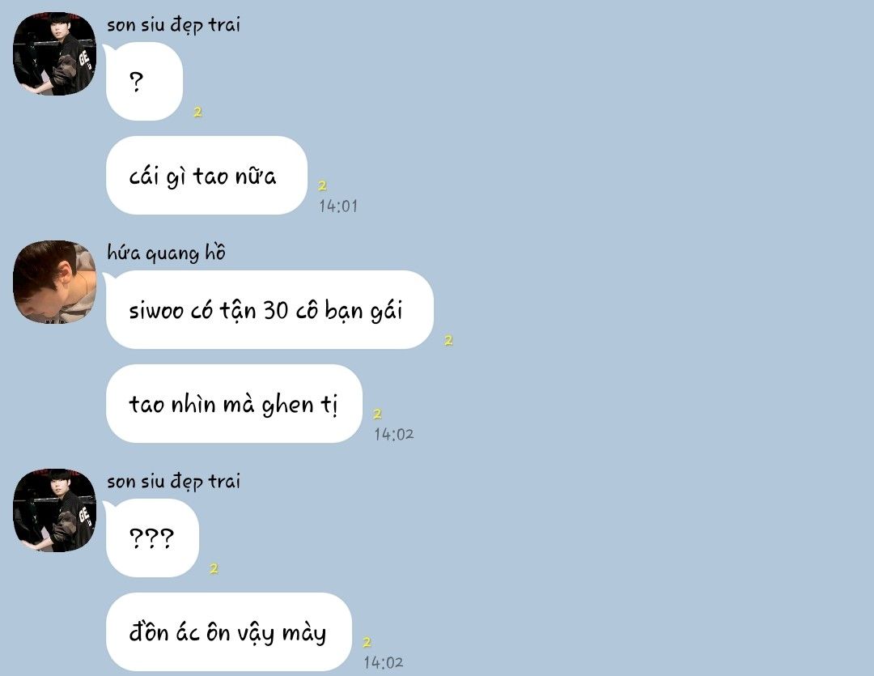This screenshot has height=676, width=874.
Task: Click the name "son siu đẹp trai" above the "???" bubble
Action: click(173, 482)
